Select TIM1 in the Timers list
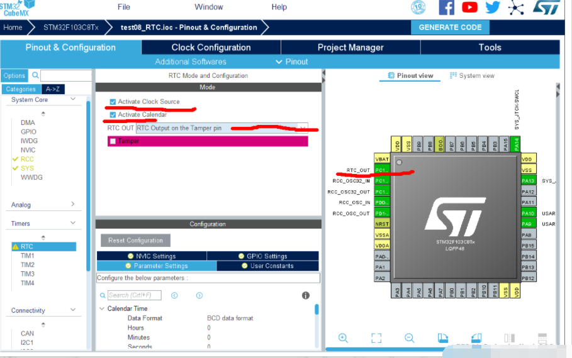Screen dimensions: 572x358 pos(27,256)
